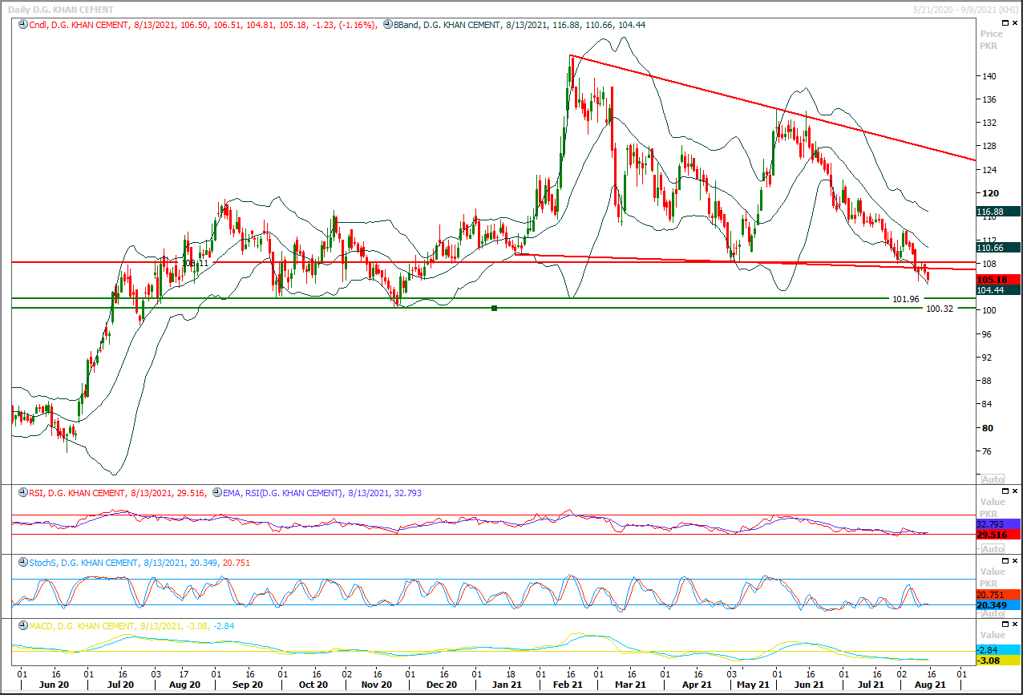Toggle Auto scale on the price pane
This screenshot has width=1023, height=695.
click(993, 479)
